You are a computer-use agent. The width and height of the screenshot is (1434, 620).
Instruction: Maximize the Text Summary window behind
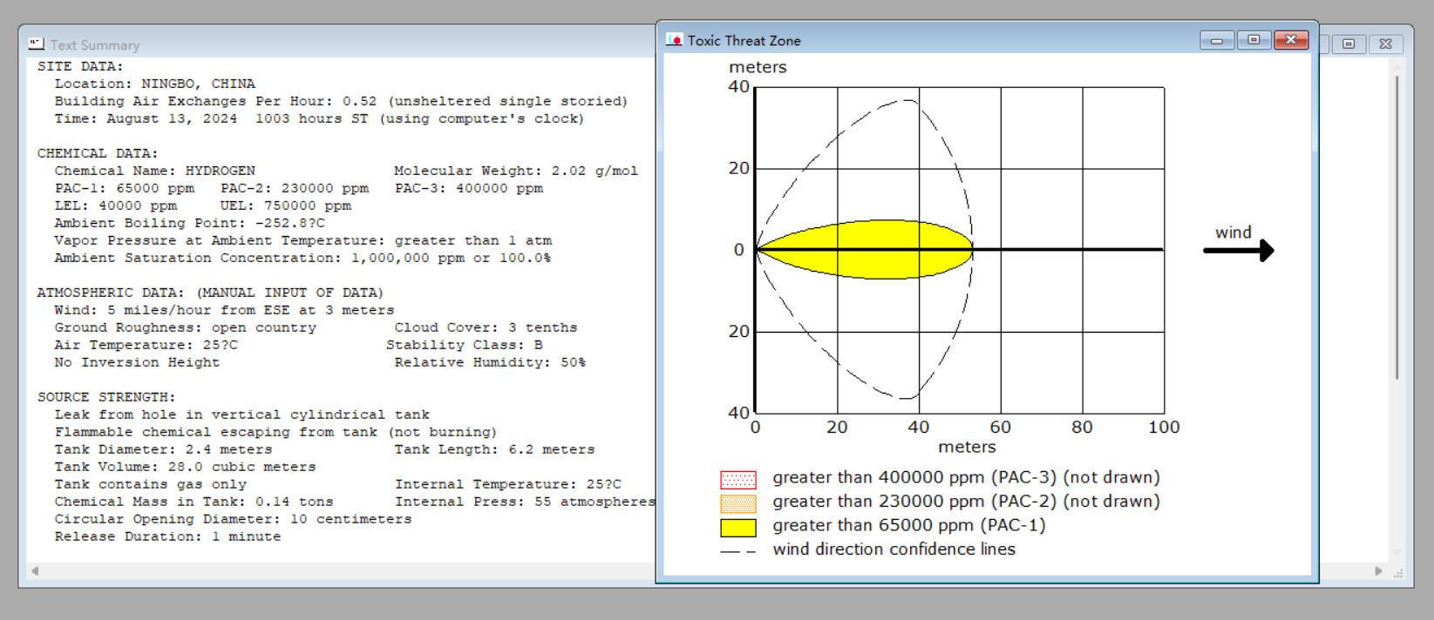(1349, 44)
